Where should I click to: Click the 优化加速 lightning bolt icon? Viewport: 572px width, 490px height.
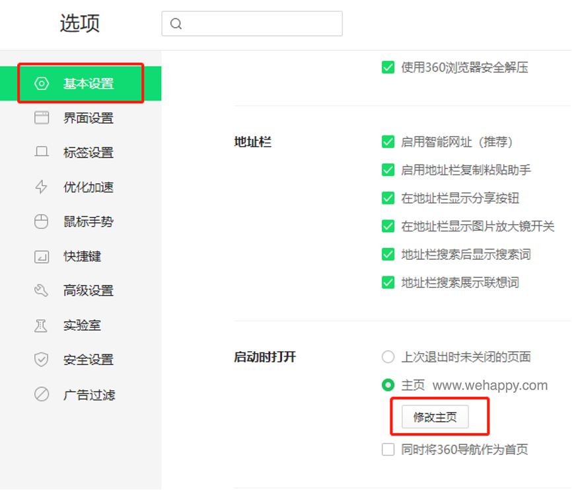(42, 187)
